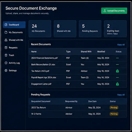Click the green lock icon for Tax Return 2023.pdf
Viewport: 132px width, 132px height.
[x=117, y=71]
